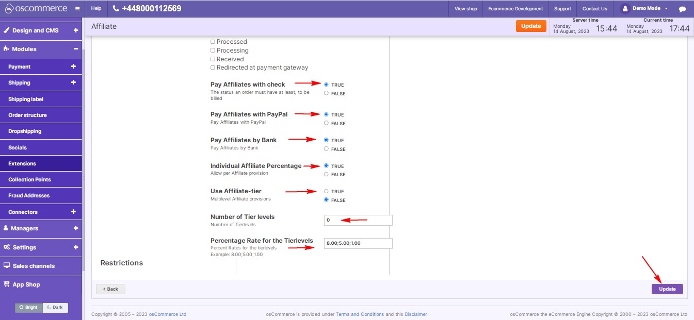This screenshot has width=694, height=320.
Task: Click the Restrictions section heading
Action: point(122,263)
